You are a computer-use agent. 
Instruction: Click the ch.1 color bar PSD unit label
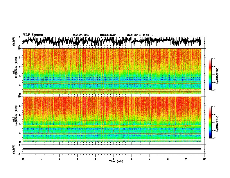tap(218, 76)
